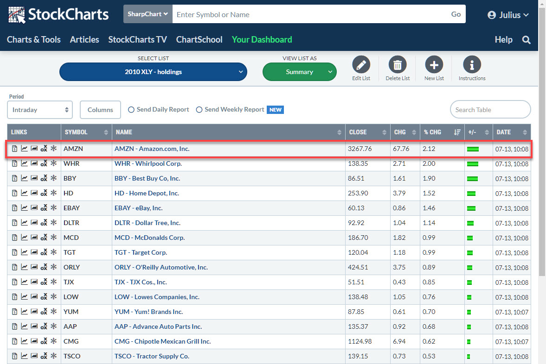Open the symbol summary icon for EBAY
The height and width of the screenshot is (364, 546).
coord(14,208)
